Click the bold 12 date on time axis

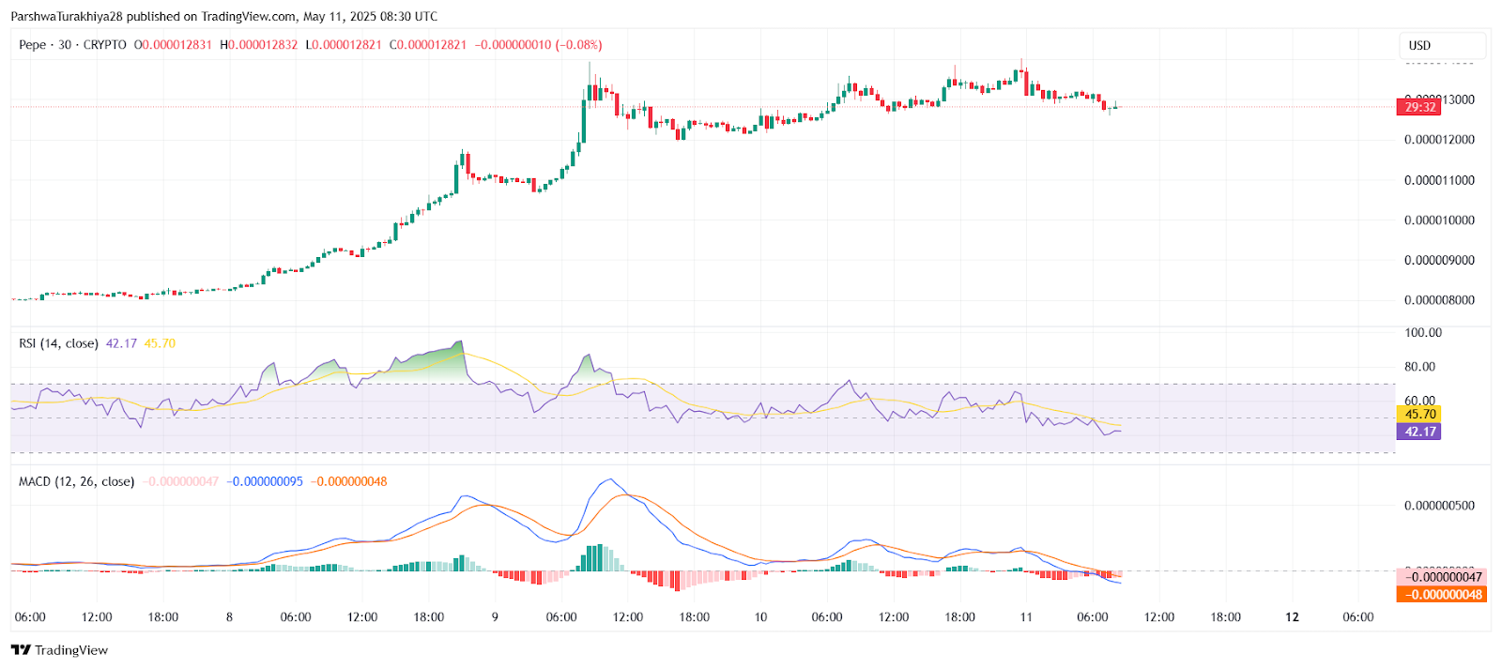point(1292,617)
